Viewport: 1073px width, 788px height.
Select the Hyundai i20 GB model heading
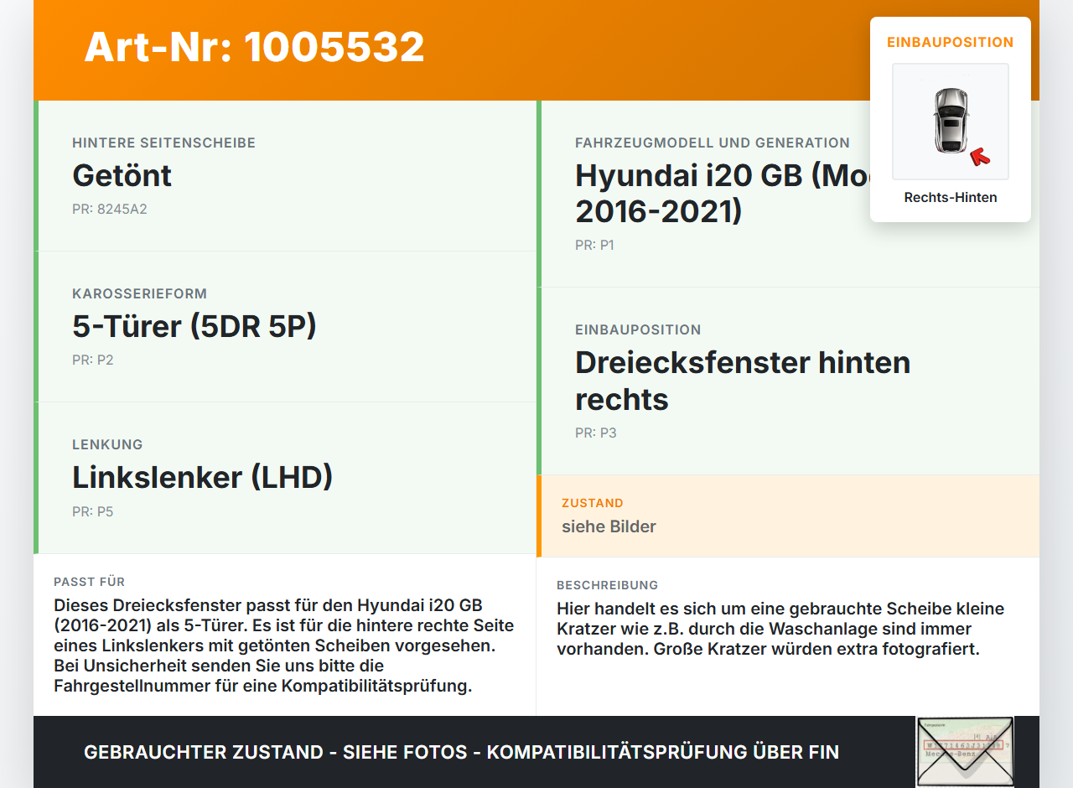pyautogui.click(x=723, y=194)
